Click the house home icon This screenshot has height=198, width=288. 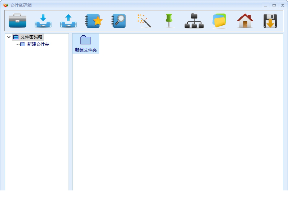coord(245,21)
